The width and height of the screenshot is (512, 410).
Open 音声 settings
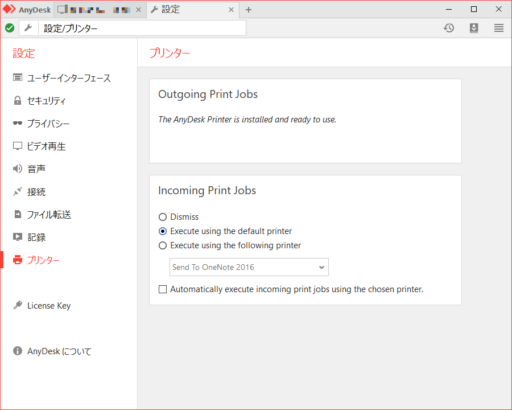(36, 169)
